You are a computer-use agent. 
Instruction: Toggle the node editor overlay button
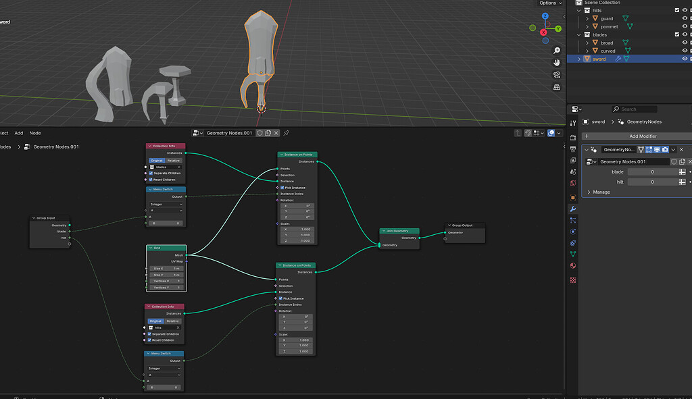coord(551,133)
